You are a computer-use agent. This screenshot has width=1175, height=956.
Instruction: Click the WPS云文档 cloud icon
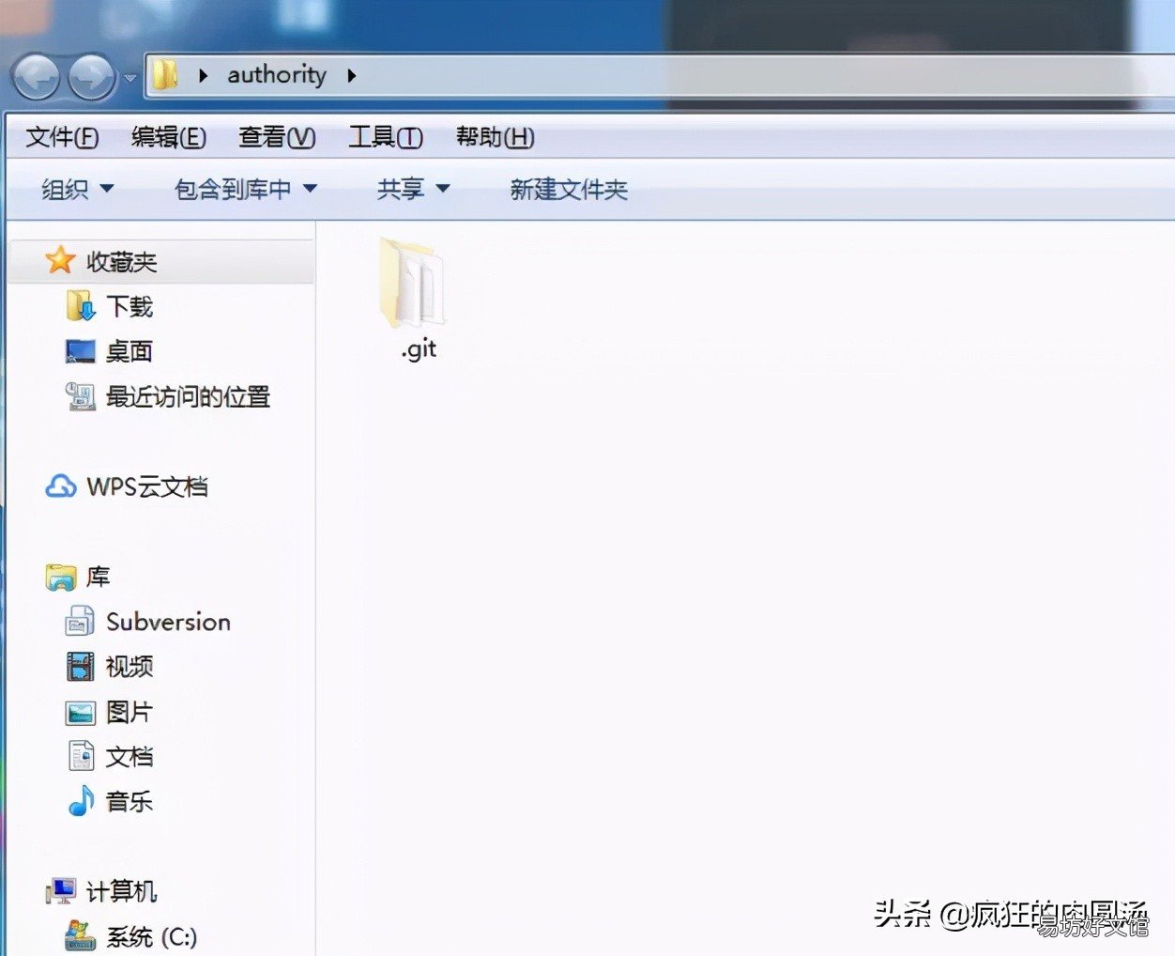pos(61,486)
